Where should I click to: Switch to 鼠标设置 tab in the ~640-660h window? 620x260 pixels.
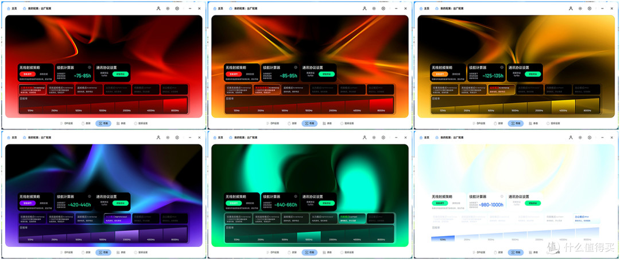(347, 252)
